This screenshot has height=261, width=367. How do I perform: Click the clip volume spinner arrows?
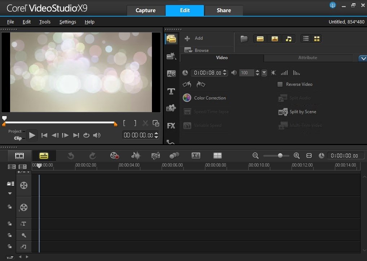(x=257, y=73)
